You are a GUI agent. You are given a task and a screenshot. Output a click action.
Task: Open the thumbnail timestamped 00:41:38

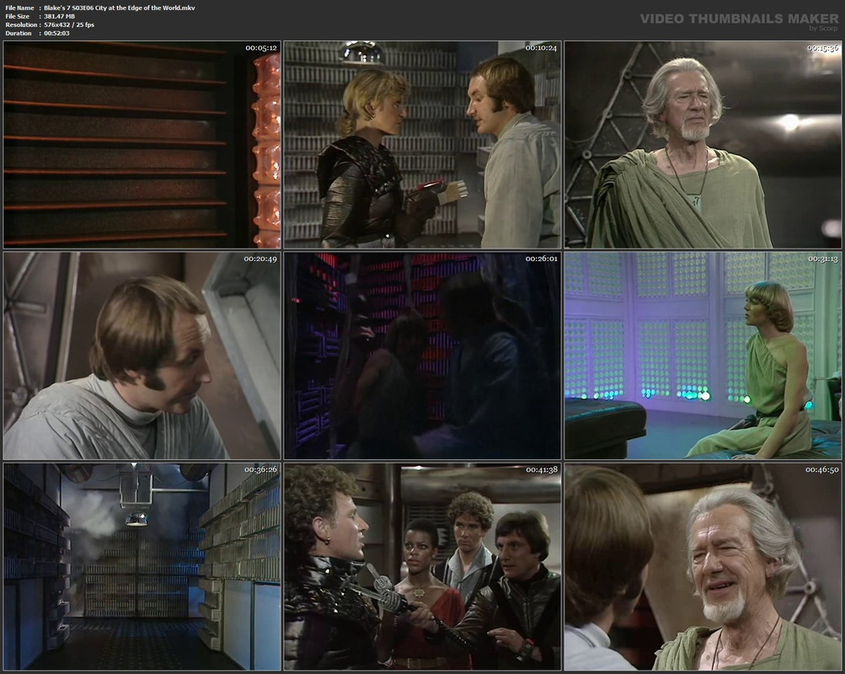coord(423,567)
